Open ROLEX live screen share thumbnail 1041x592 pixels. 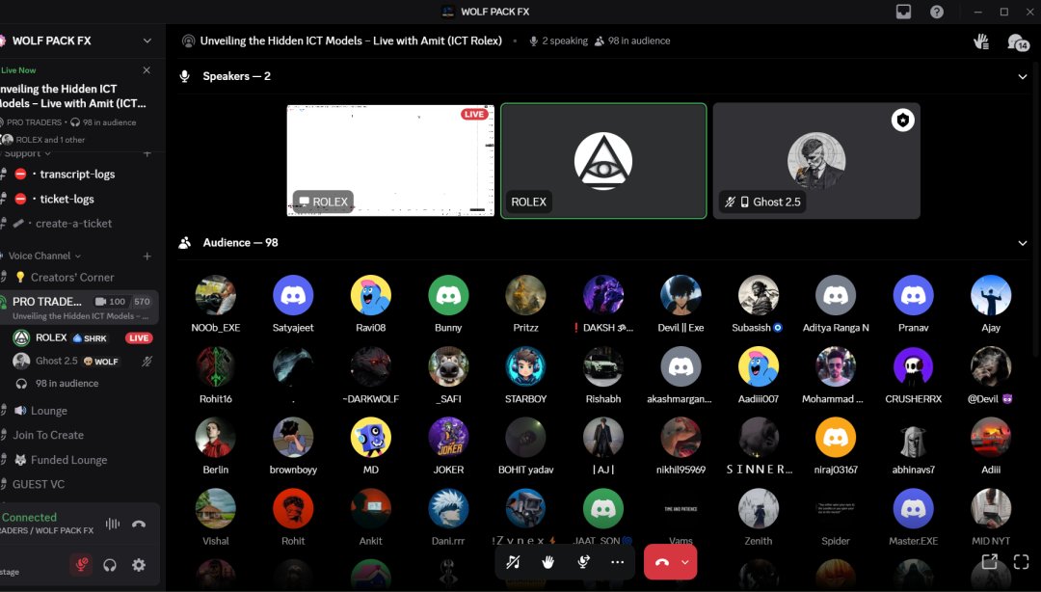[390, 160]
